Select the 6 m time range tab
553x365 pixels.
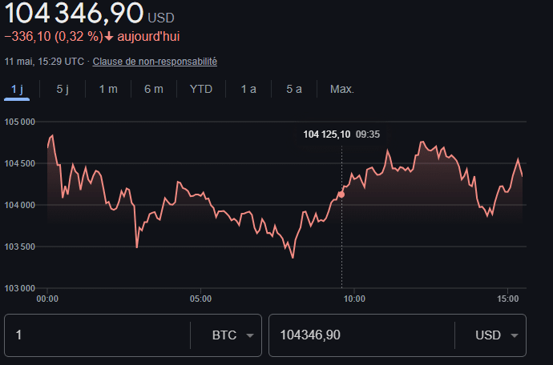[x=154, y=89]
